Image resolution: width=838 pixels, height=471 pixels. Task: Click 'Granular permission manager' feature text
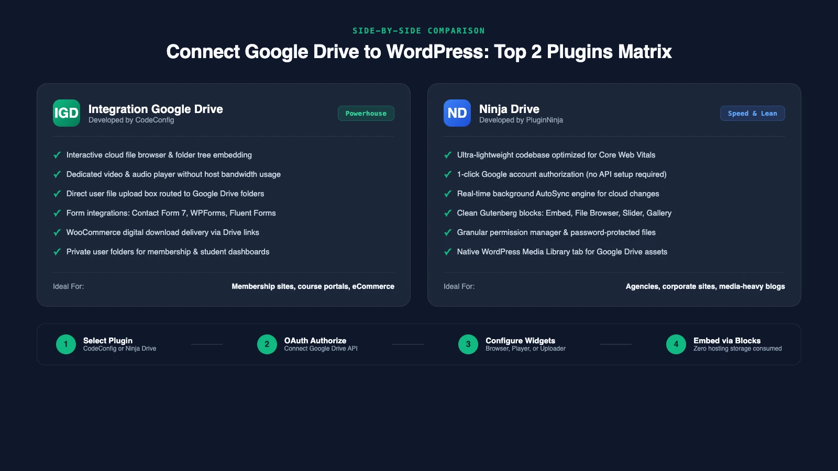pos(556,232)
